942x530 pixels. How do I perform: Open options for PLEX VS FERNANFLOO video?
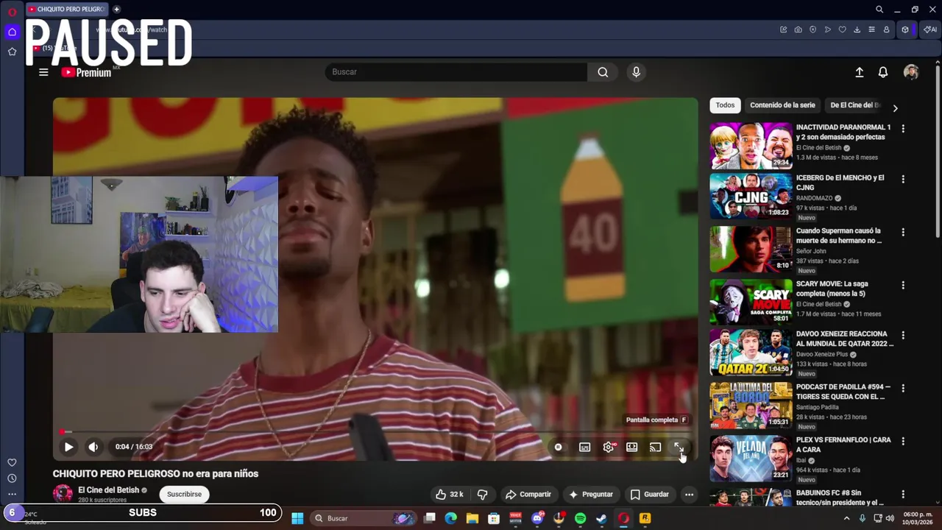903,441
